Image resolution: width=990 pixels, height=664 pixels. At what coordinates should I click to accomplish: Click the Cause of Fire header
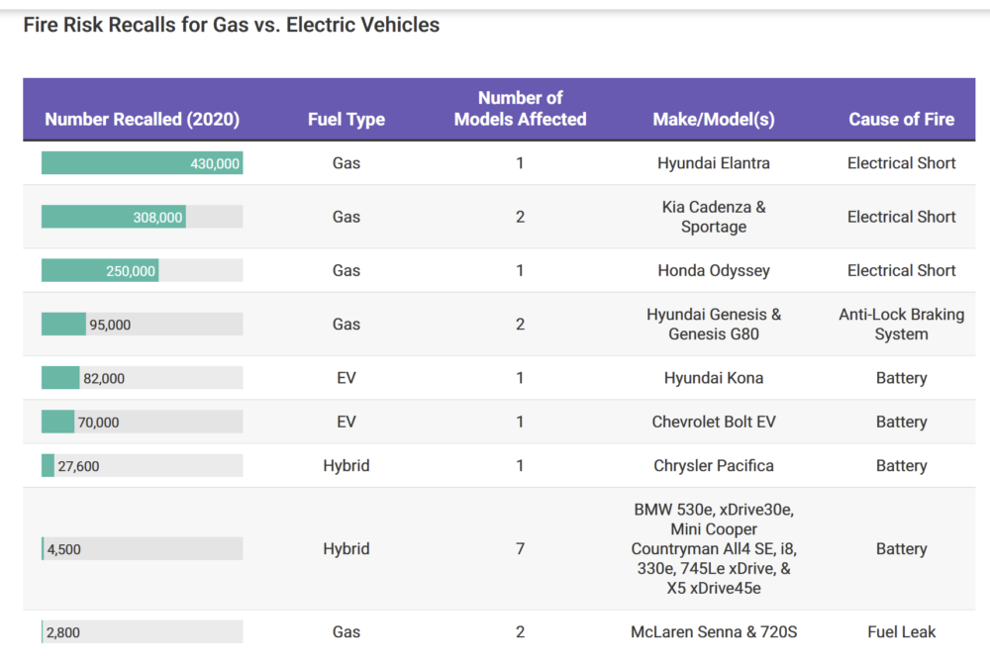(901, 120)
